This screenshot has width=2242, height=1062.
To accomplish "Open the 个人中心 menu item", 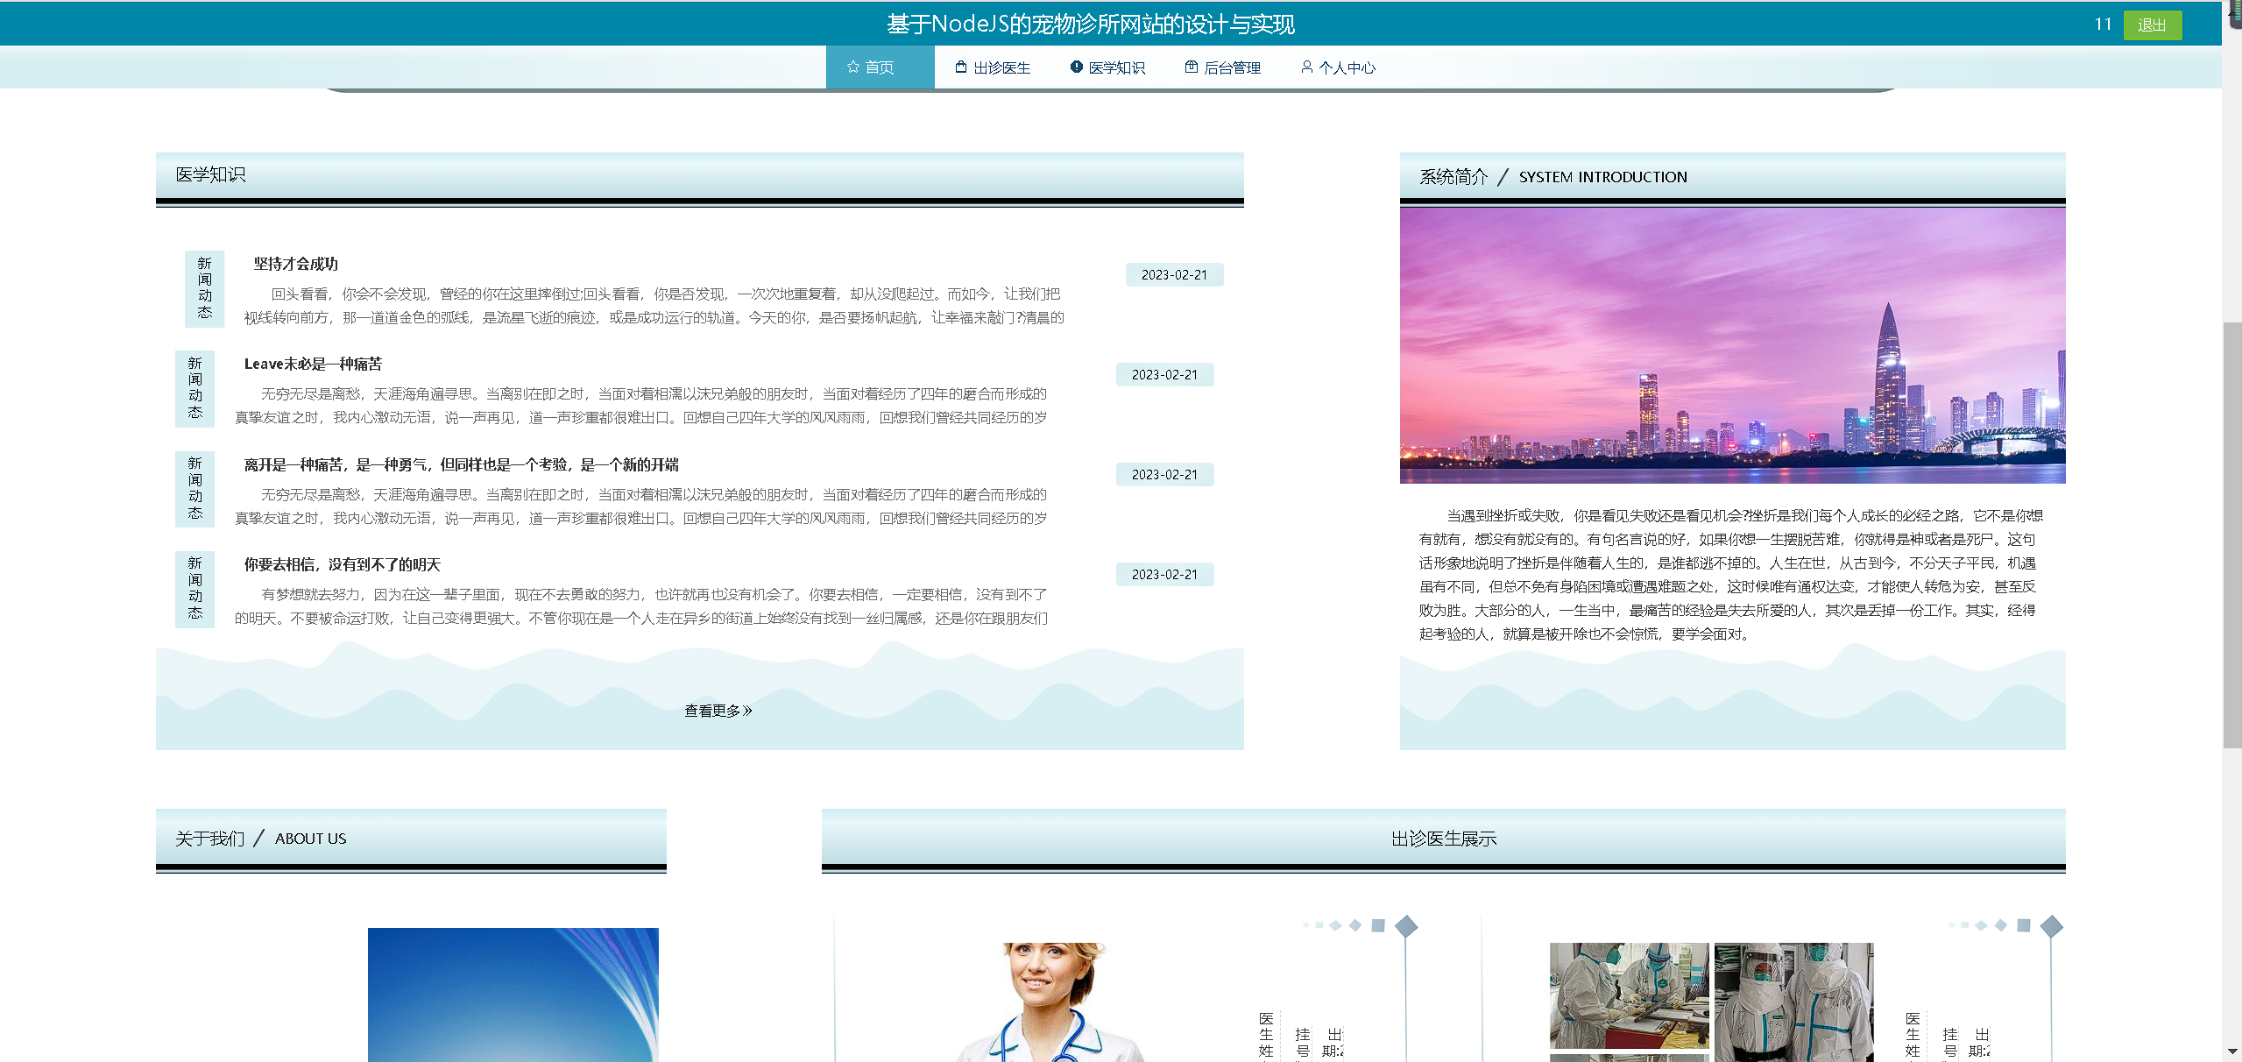I will (1338, 67).
